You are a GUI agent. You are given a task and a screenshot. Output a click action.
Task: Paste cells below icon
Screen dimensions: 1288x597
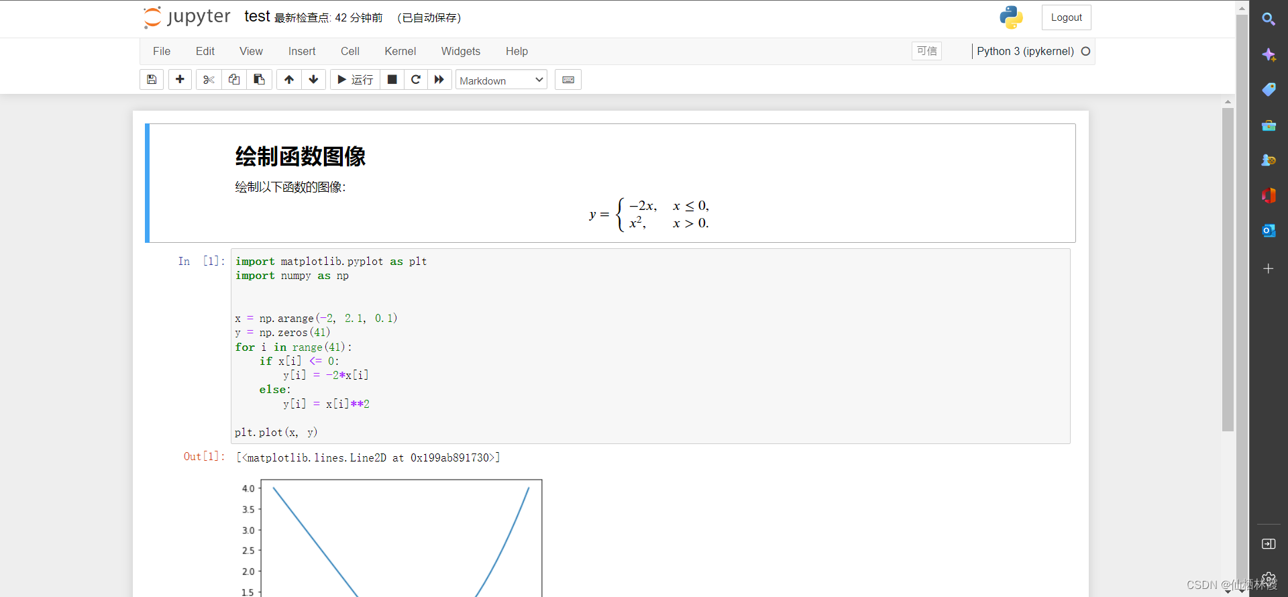point(259,80)
